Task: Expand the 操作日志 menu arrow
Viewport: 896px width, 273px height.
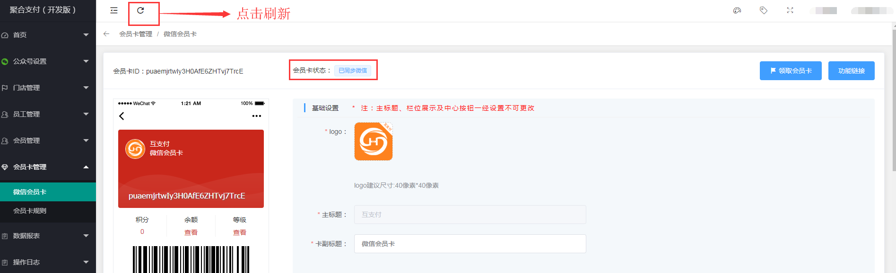Action: point(86,262)
